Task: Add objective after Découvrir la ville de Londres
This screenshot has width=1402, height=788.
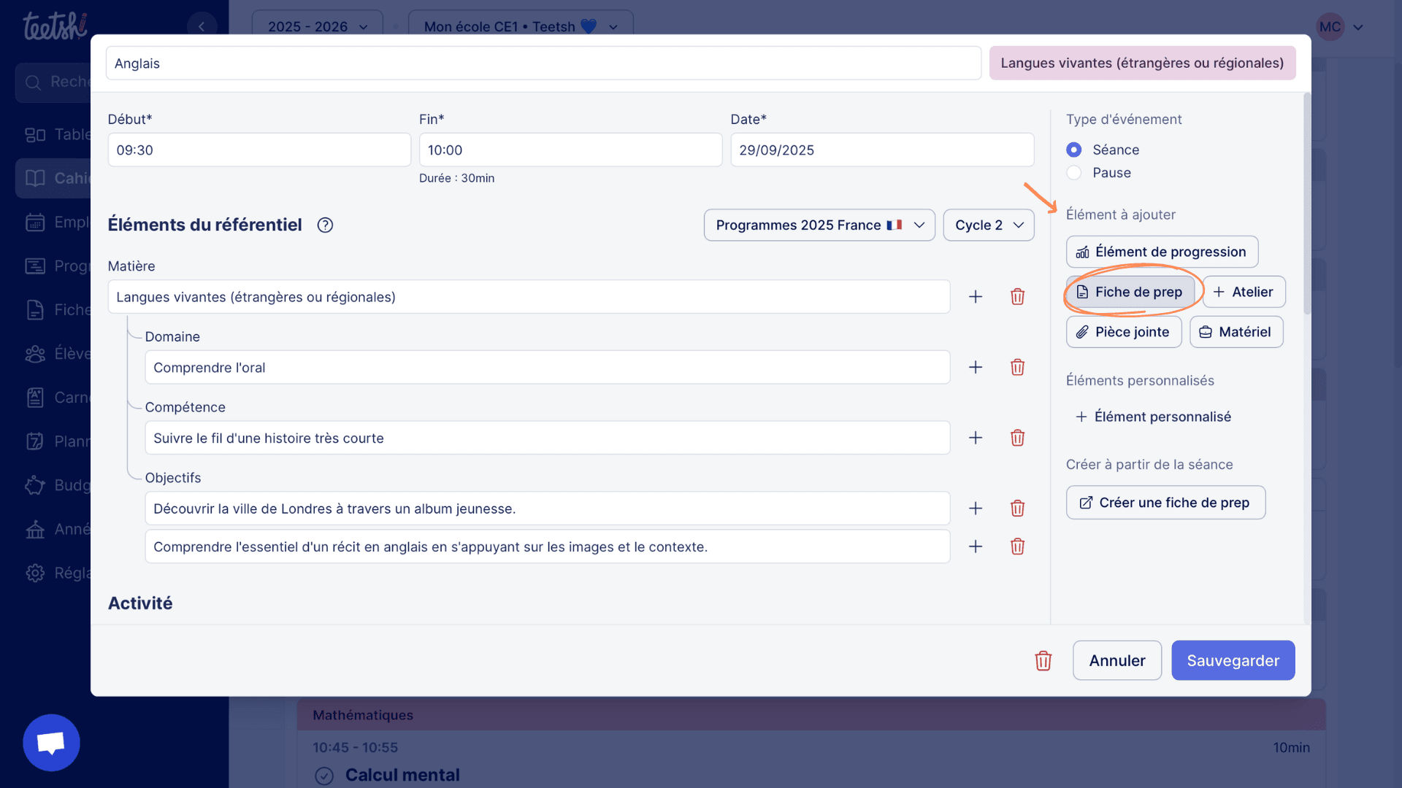Action: point(976,509)
